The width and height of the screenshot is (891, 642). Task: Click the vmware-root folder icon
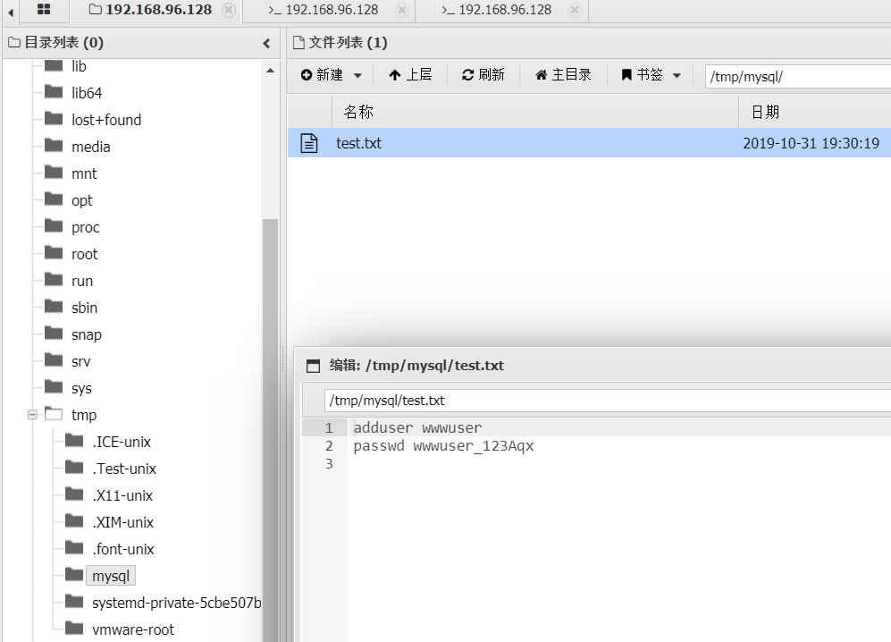[x=74, y=628]
